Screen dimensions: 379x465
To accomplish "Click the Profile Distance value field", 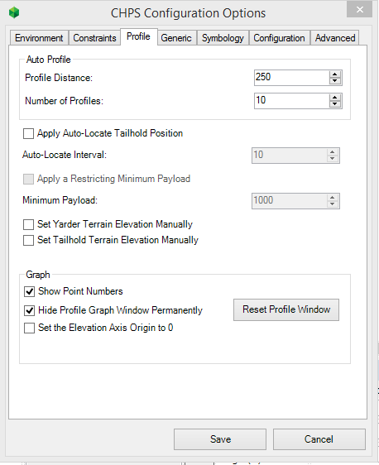I will pos(291,78).
